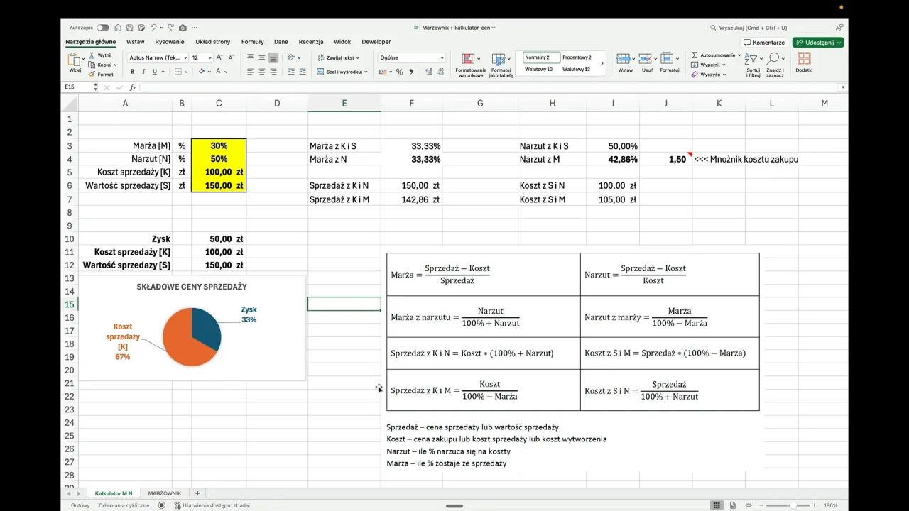This screenshot has height=511, width=909.
Task: Click the Bold formatting button
Action: (132, 72)
